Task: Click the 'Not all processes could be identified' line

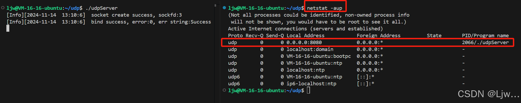Action: tap(319, 15)
